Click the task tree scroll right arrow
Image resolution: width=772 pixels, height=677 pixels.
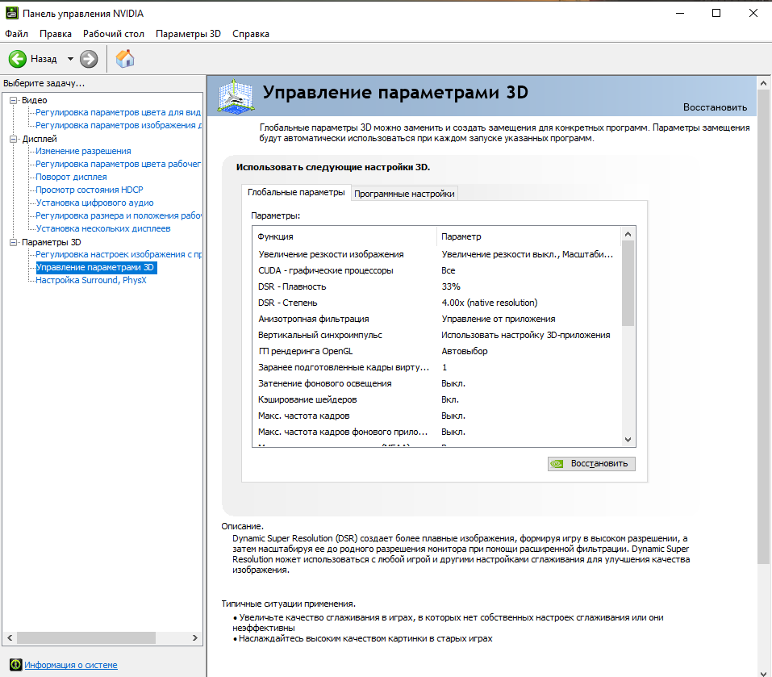click(195, 638)
